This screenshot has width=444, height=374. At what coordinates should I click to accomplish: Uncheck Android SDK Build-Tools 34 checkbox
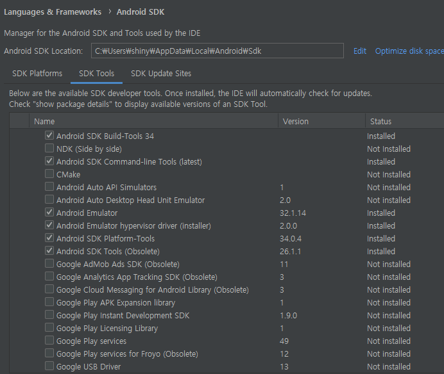coord(49,135)
